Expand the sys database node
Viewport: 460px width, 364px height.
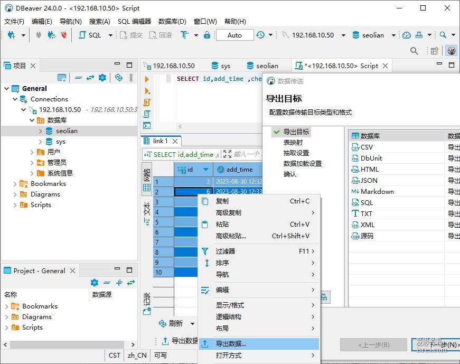pos(40,142)
